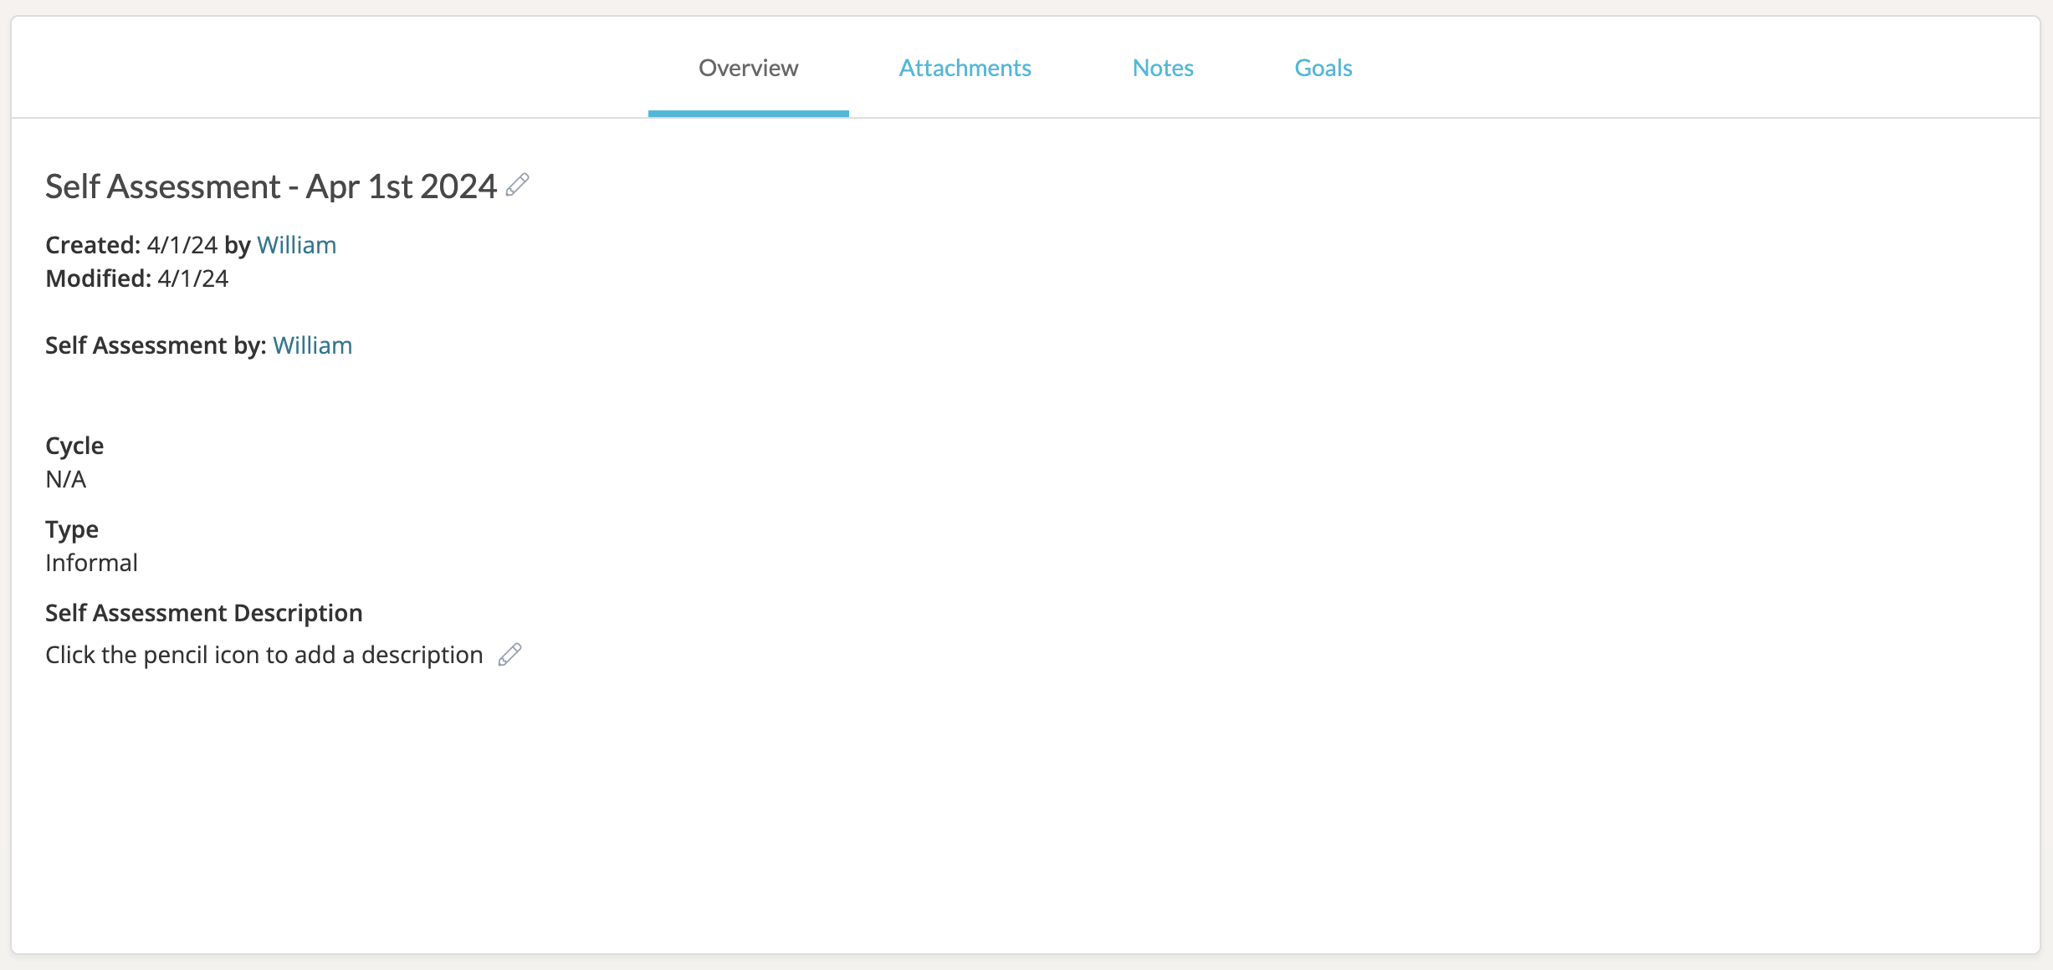Click the N/A cycle value

pos(65,479)
